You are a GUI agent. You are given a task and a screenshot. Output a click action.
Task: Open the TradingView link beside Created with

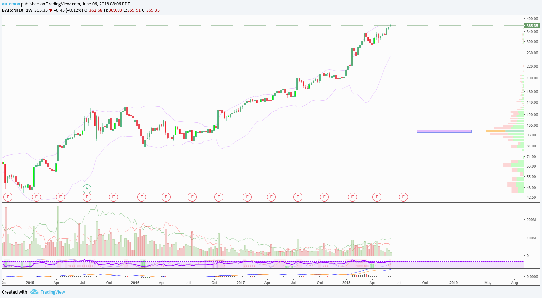tap(53, 292)
